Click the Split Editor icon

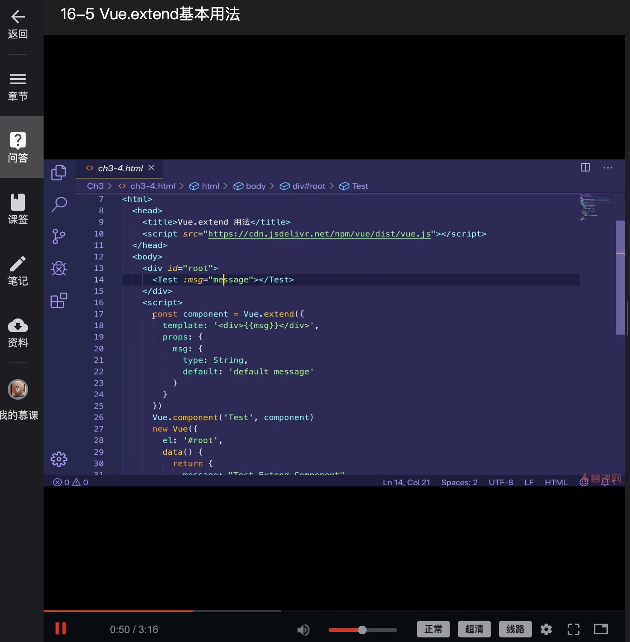point(586,168)
